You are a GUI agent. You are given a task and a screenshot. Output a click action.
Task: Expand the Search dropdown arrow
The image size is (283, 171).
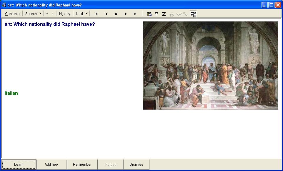40,14
